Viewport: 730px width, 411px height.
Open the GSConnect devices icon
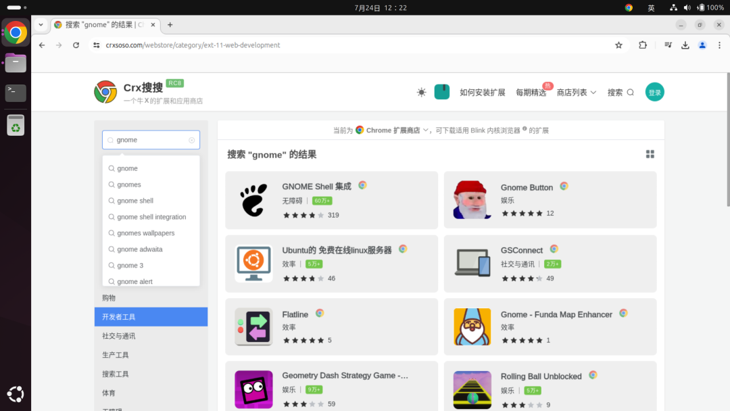coord(472,264)
